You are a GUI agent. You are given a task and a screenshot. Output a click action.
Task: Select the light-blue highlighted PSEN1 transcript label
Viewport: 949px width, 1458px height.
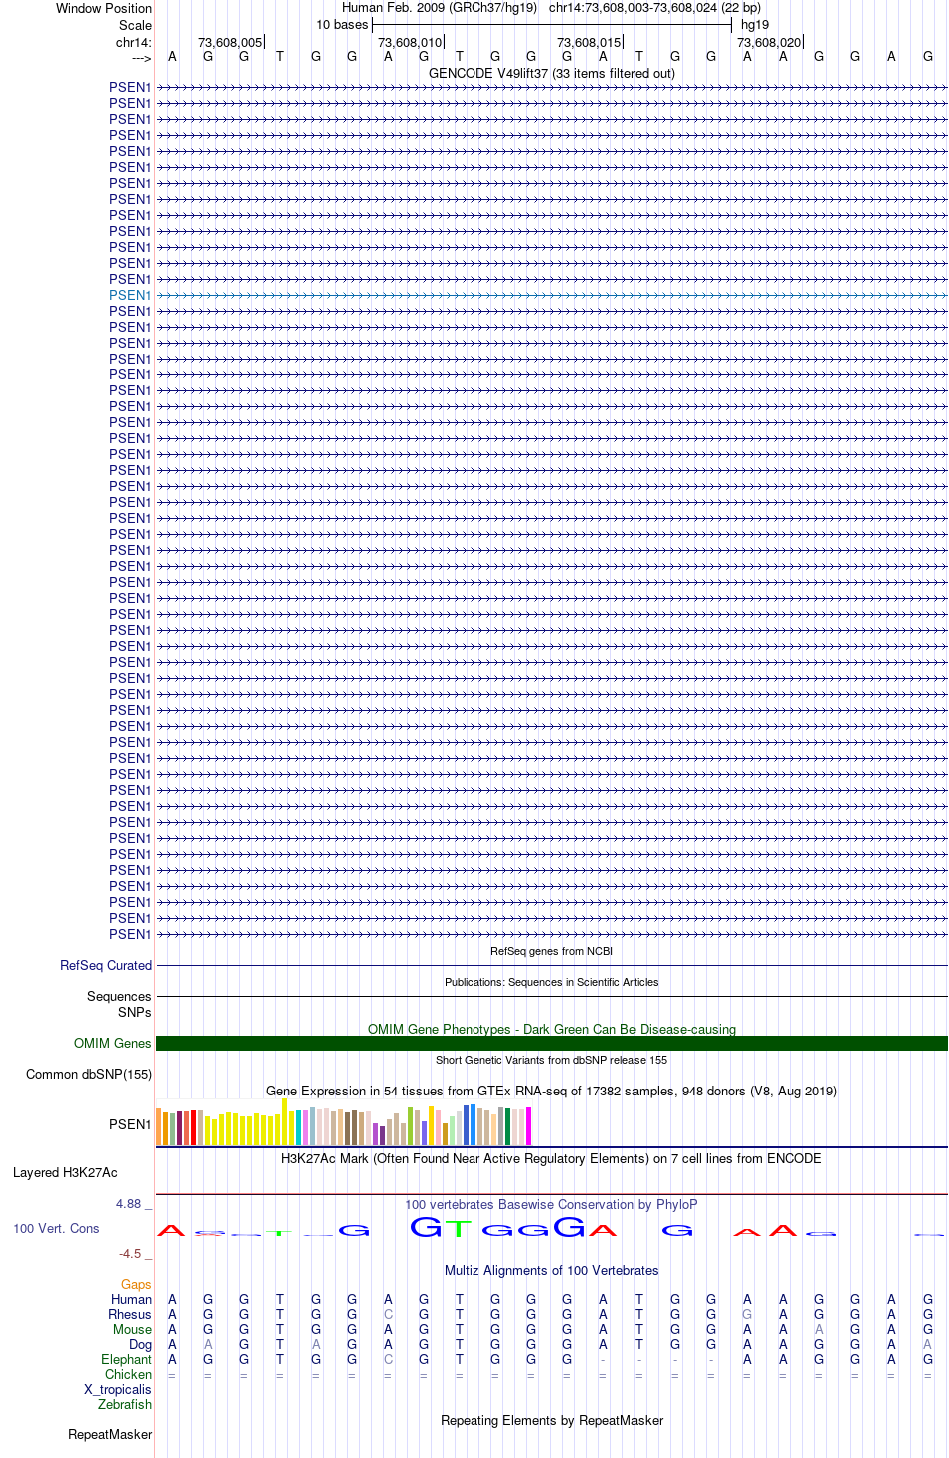(130, 295)
